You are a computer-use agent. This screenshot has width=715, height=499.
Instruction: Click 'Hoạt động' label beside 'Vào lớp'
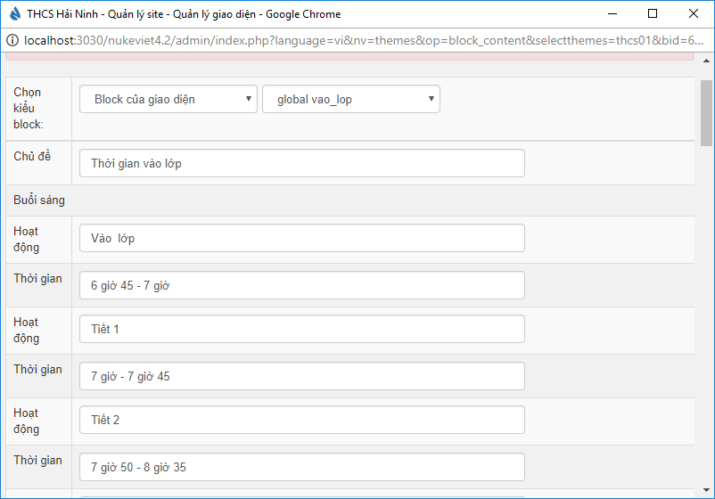(x=27, y=239)
